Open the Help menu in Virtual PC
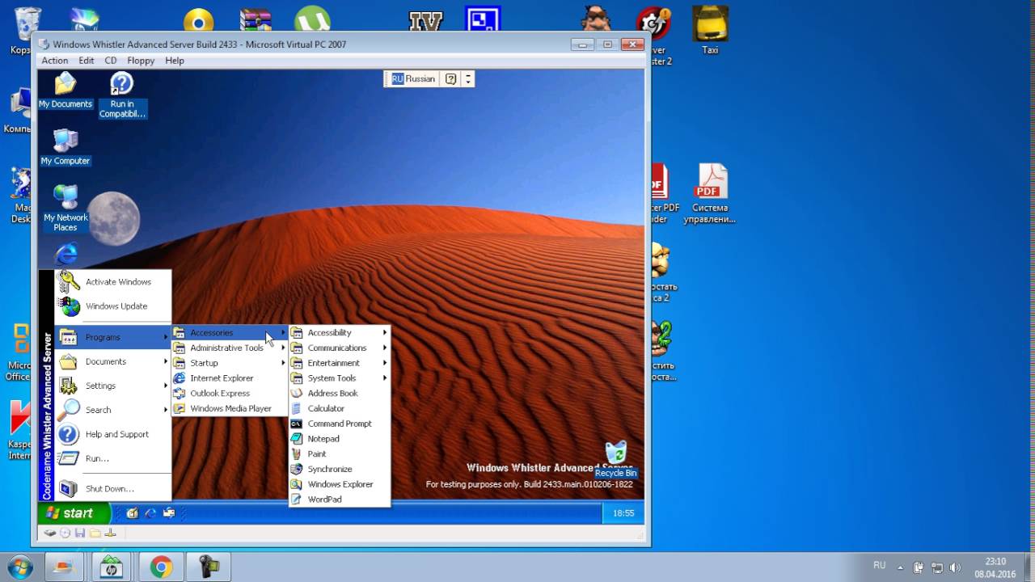1035x582 pixels. coord(175,61)
